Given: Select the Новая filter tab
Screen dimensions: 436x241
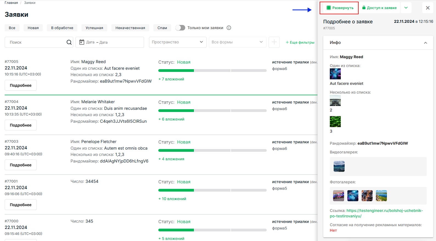Looking at the screenshot, I should (33, 28).
